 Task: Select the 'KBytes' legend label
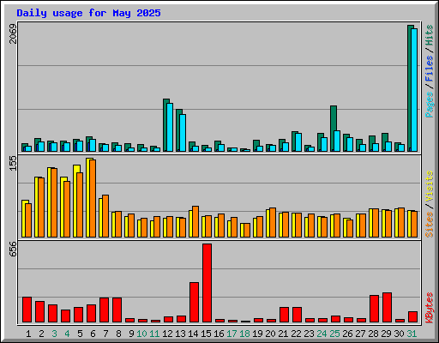pyautogui.click(x=430, y=308)
